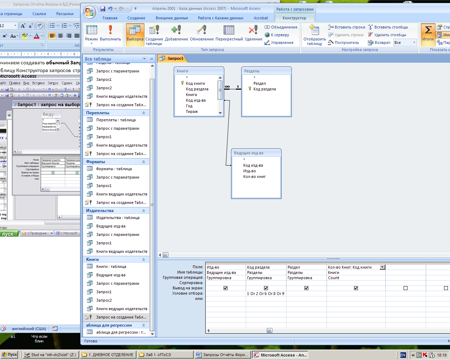The image size is (450, 360).
Task: Click the Office button in Access
Action: pos(89,12)
